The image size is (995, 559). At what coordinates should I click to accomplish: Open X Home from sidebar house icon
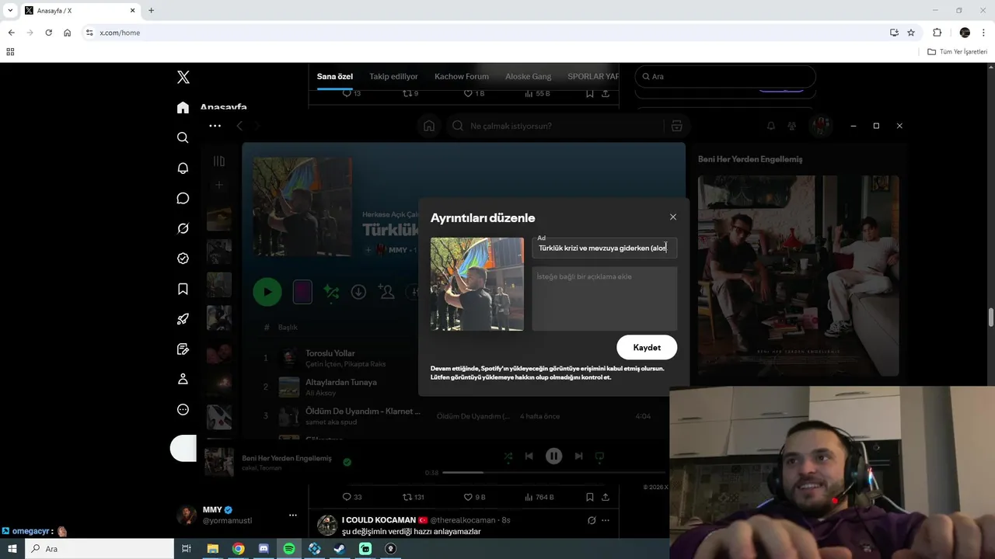tap(183, 107)
